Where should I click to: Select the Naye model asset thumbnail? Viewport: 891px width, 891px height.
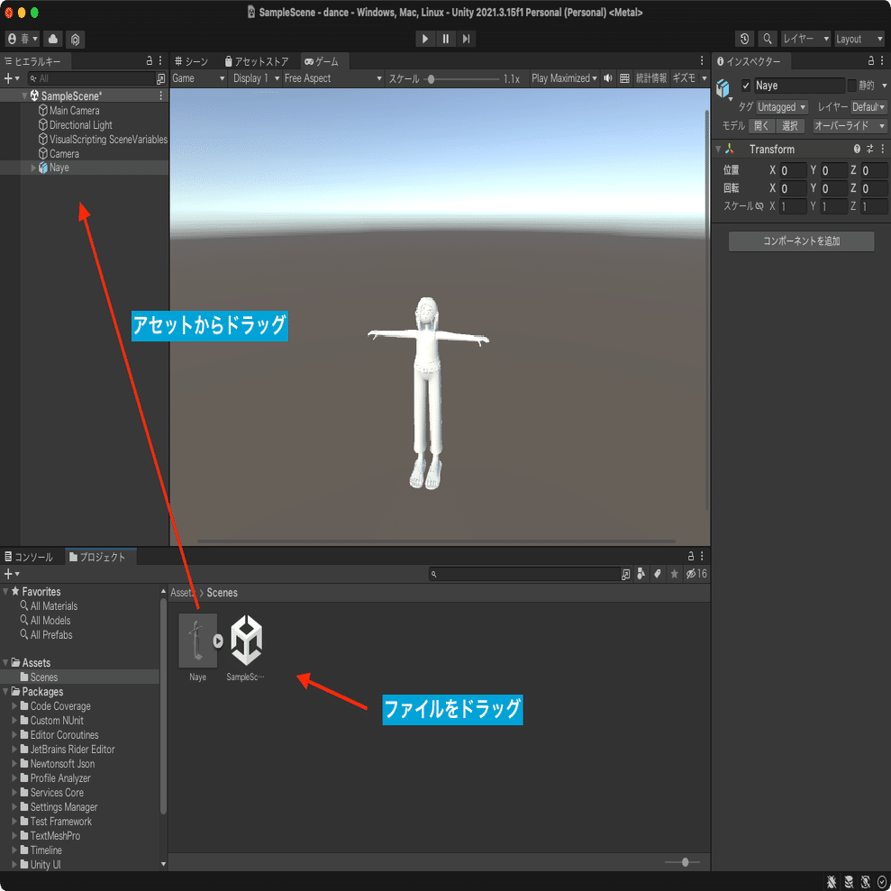click(x=197, y=641)
